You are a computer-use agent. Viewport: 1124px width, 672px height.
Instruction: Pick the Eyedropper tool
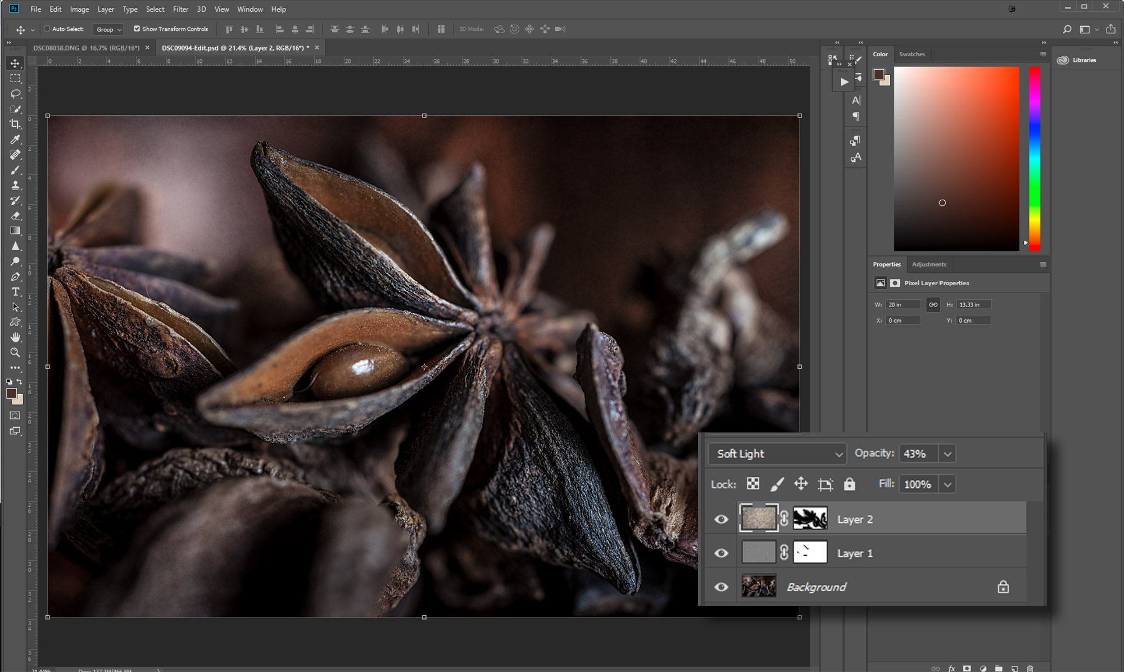(x=15, y=139)
